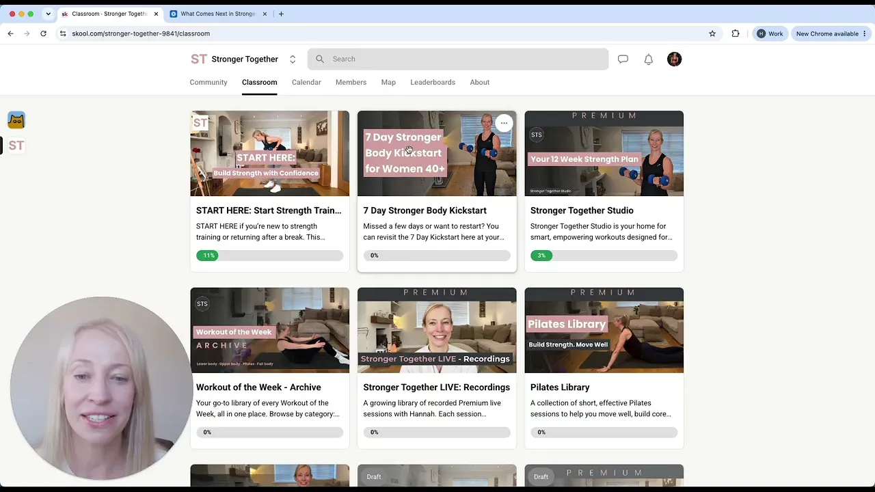Close the What Comes Next tab
875x492 pixels.
coord(265,14)
